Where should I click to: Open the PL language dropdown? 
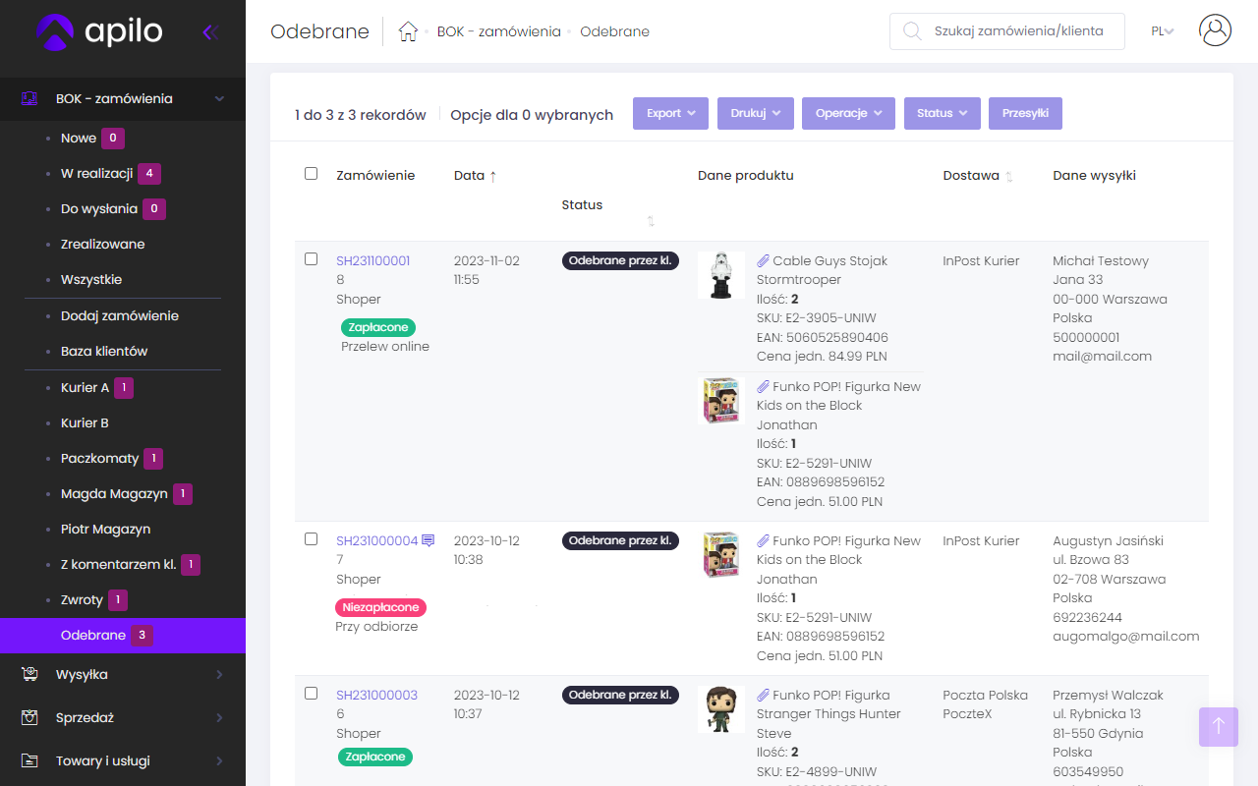(1162, 30)
